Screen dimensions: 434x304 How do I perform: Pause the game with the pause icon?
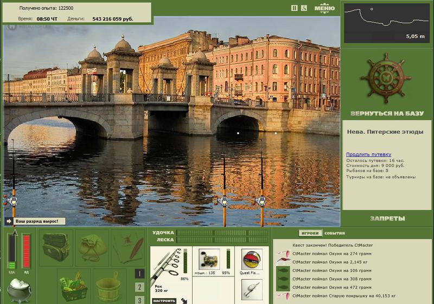(x=294, y=8)
